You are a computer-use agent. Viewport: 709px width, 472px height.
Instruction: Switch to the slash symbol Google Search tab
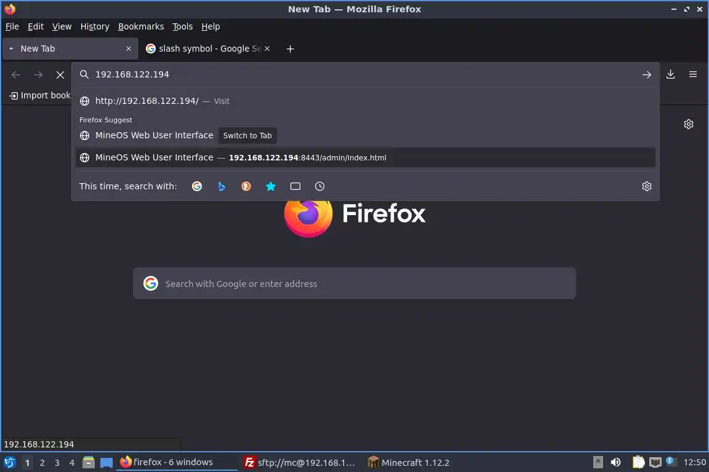pos(208,49)
